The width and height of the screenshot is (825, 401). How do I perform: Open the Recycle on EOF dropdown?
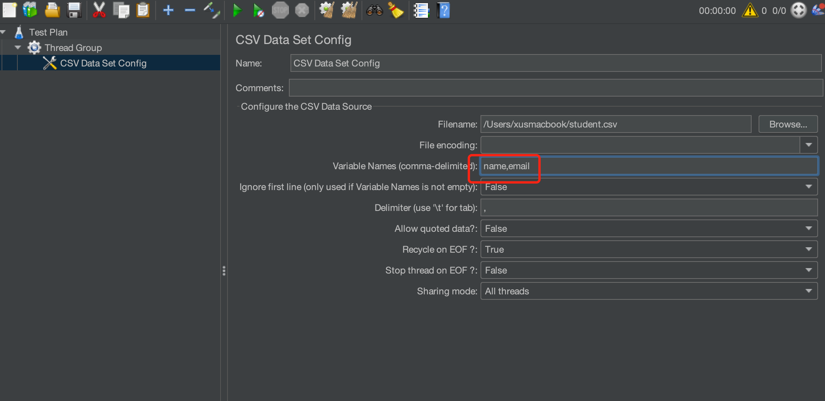pos(808,250)
